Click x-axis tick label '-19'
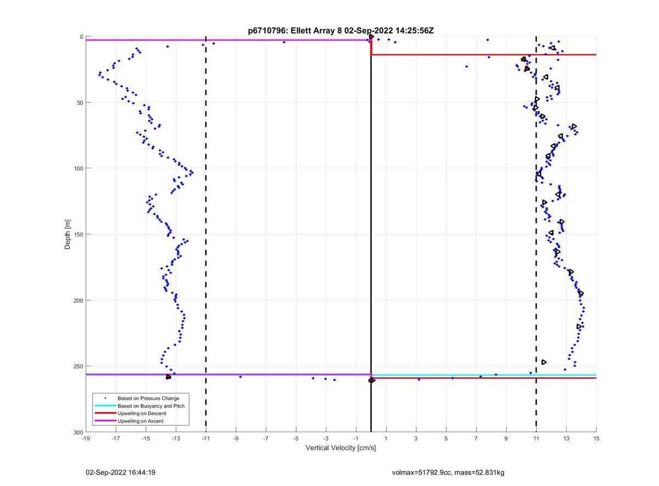659x486 pixels. coord(86,438)
